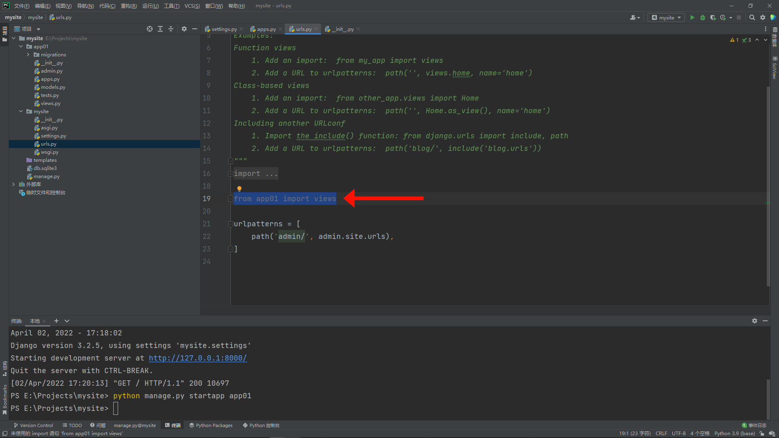This screenshot has width=779, height=438.
Task: Open the File menu
Action: [x=22, y=6]
